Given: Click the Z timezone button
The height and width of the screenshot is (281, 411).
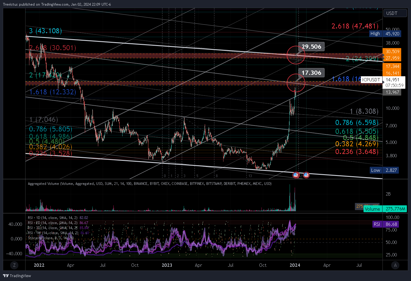Looking at the screenshot, I should (14, 265).
